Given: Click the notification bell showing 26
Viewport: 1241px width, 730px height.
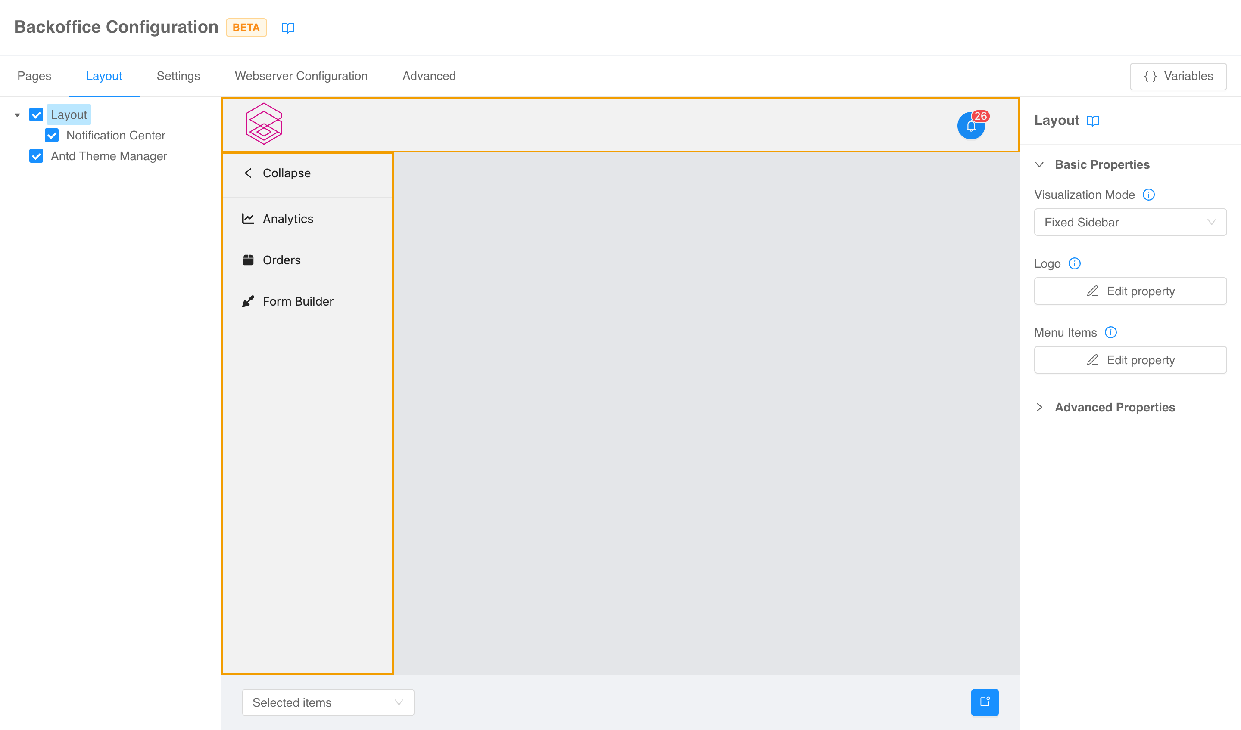Looking at the screenshot, I should [971, 125].
